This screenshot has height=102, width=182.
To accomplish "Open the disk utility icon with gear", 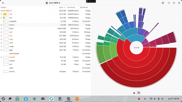I will tap(60, 99).
